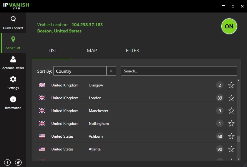Image resolution: width=247 pixels, height=167 pixels.
Task: Switch to the LIST tab
Action: coord(53,51)
